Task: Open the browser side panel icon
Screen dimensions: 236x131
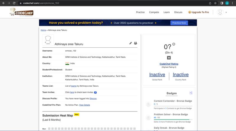Action: [222, 3]
